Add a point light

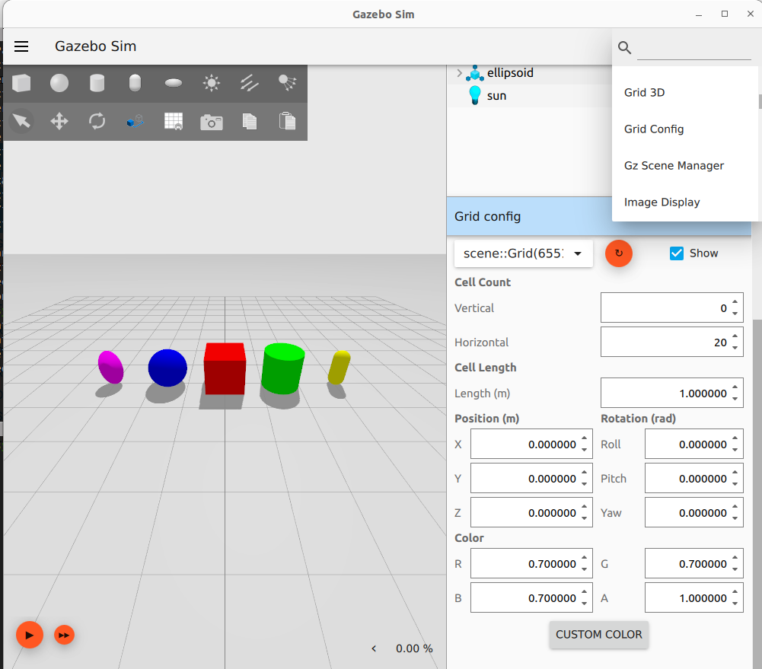[x=212, y=83]
